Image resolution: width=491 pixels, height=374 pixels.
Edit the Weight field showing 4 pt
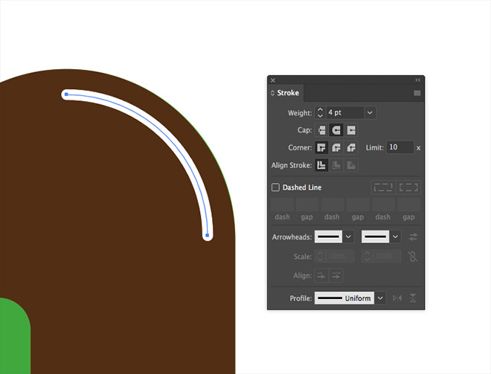(x=344, y=113)
